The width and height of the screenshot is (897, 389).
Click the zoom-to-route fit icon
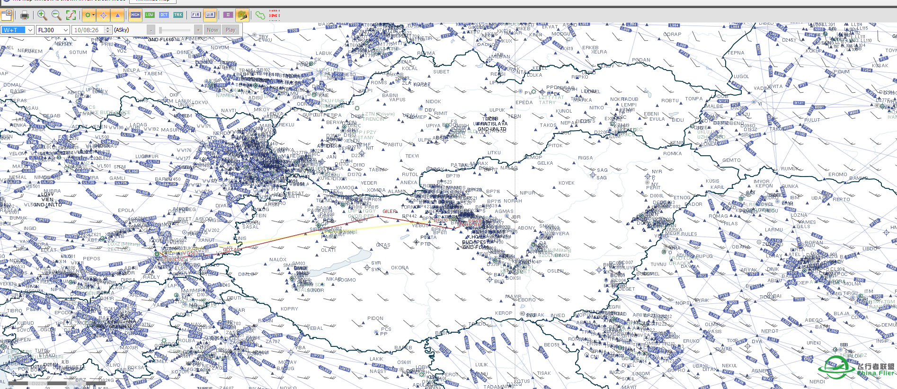(x=71, y=15)
